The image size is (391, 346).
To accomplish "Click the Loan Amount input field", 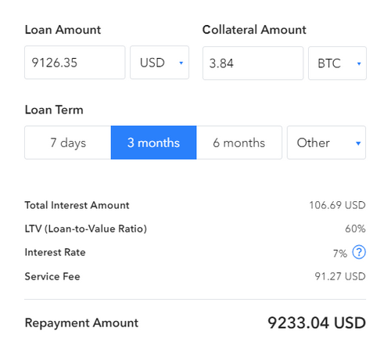I will (75, 63).
